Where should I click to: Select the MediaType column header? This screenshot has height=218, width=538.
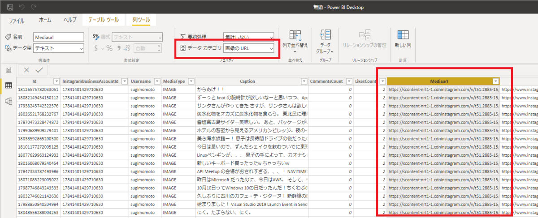179,81
